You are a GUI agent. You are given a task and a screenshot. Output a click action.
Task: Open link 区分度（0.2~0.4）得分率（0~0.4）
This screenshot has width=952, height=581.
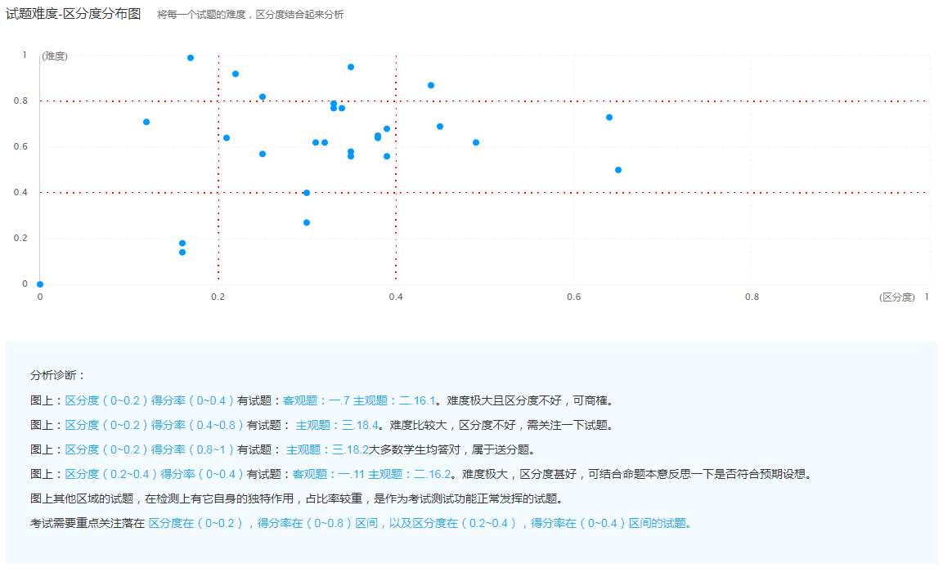(155, 474)
